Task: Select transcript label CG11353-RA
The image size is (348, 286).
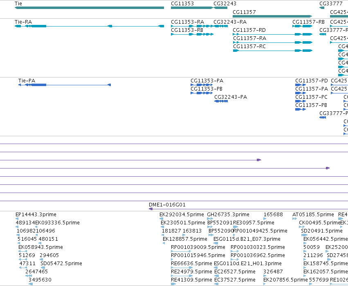Action: click(188, 22)
